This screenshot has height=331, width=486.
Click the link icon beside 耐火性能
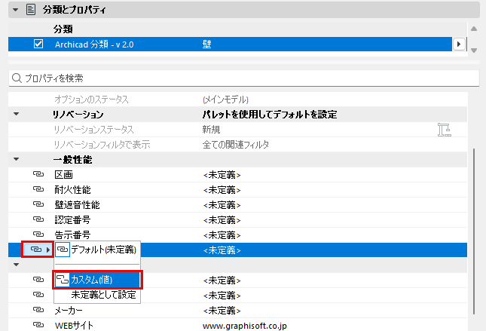[38, 189]
